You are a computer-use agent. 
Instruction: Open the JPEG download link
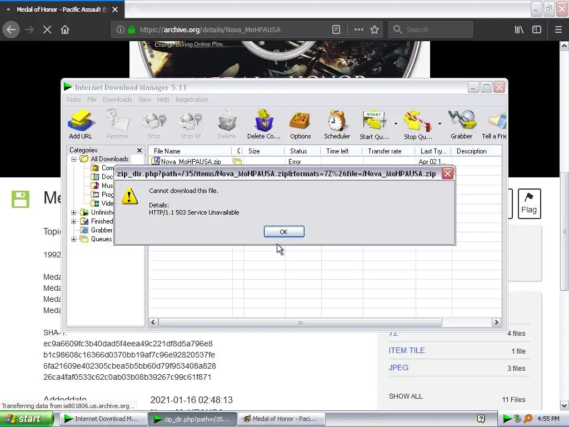pos(398,368)
